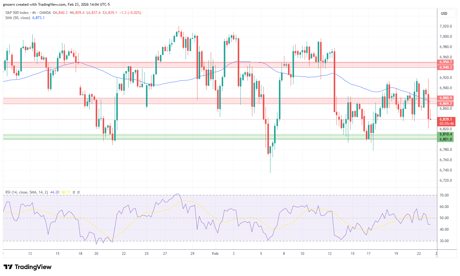Click the 10 label on the date axis

[x=302, y=253]
